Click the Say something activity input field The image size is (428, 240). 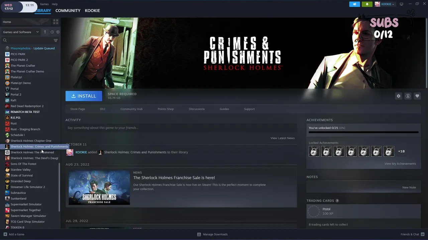[x=181, y=128]
